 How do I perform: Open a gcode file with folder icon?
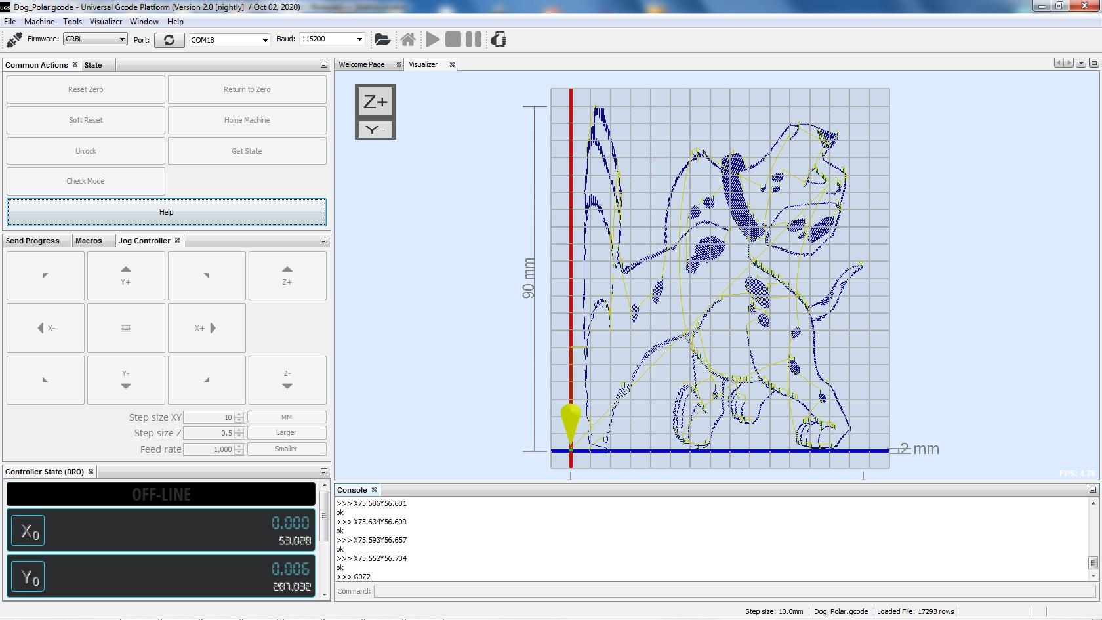(x=382, y=40)
